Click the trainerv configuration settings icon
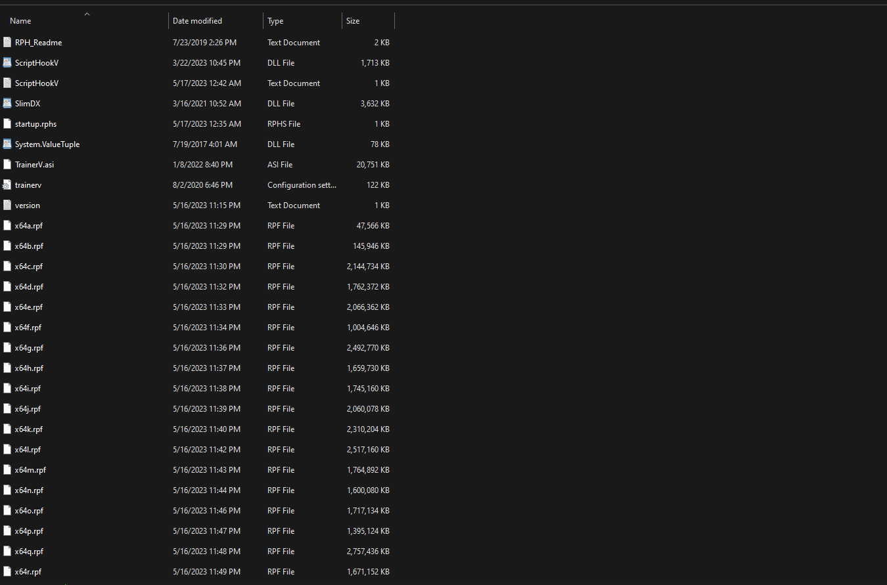 pyautogui.click(x=7, y=185)
